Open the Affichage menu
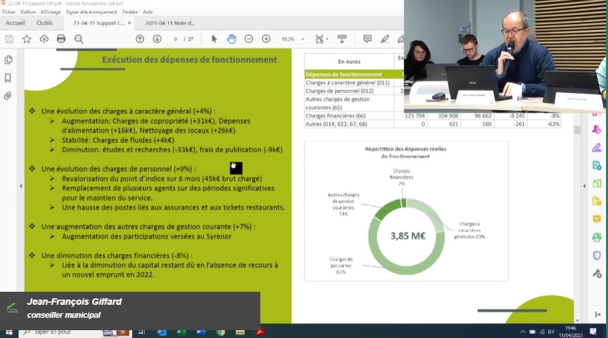608x338 pixels. pyautogui.click(x=50, y=12)
